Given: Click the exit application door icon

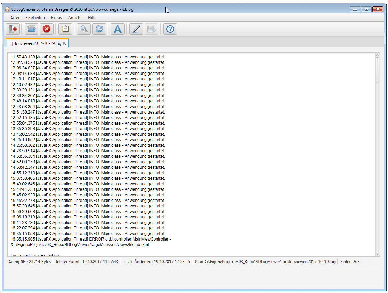Looking at the screenshot, I should click(13, 29).
